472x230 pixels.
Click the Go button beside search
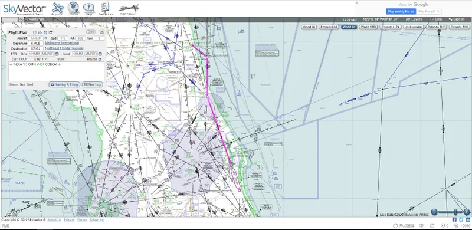(21, 19)
